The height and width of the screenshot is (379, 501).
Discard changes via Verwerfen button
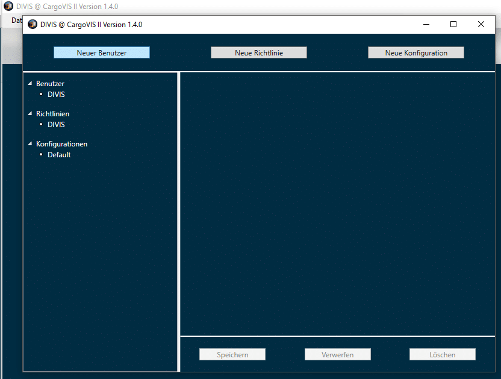click(x=338, y=354)
